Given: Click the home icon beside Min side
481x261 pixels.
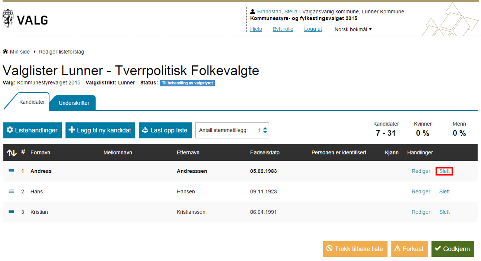Looking at the screenshot, I should pyautogui.click(x=5, y=52).
